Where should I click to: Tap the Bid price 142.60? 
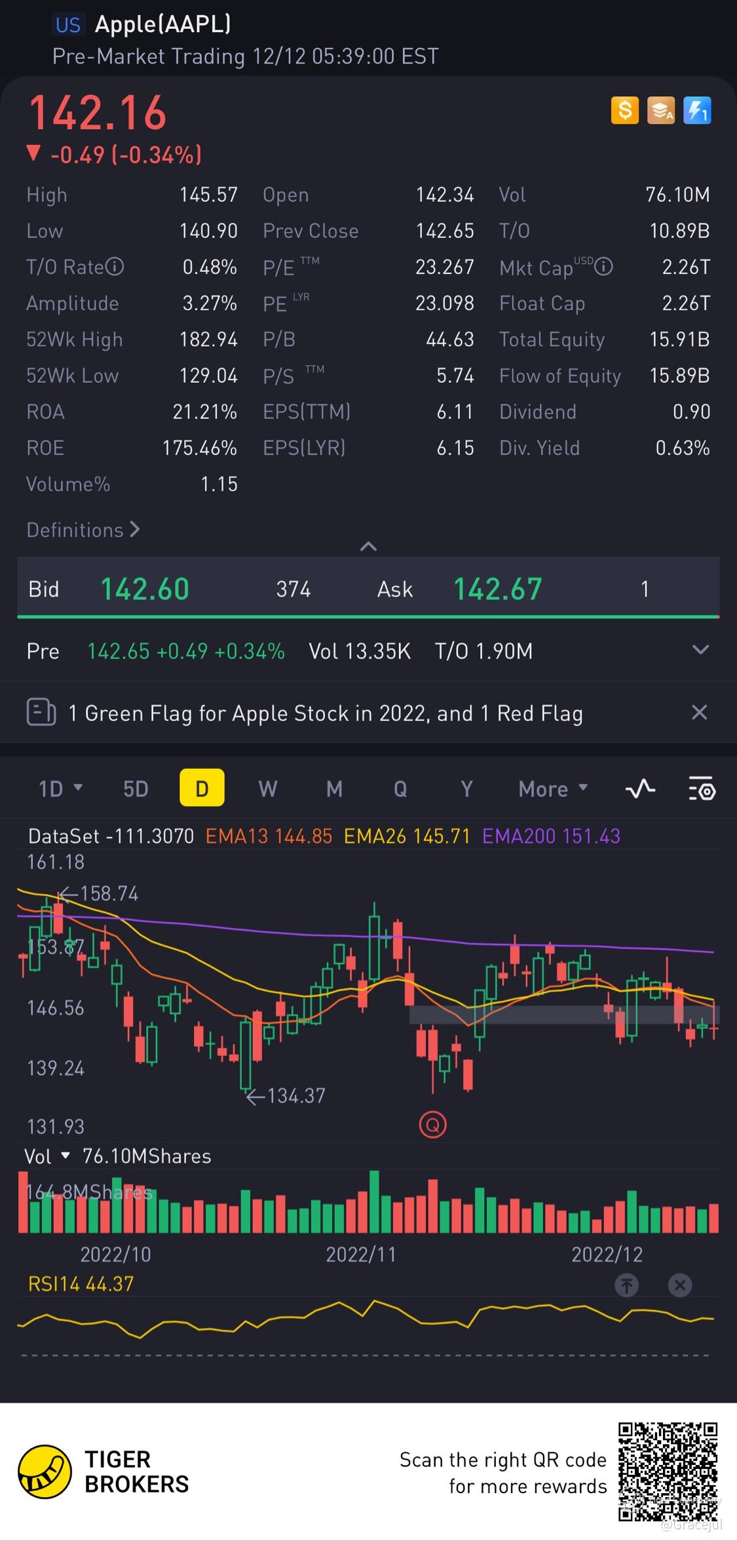point(145,589)
